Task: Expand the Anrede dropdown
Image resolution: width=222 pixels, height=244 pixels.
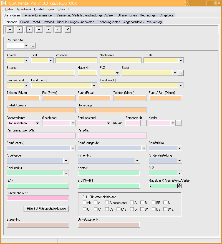Action: [x=26, y=60]
